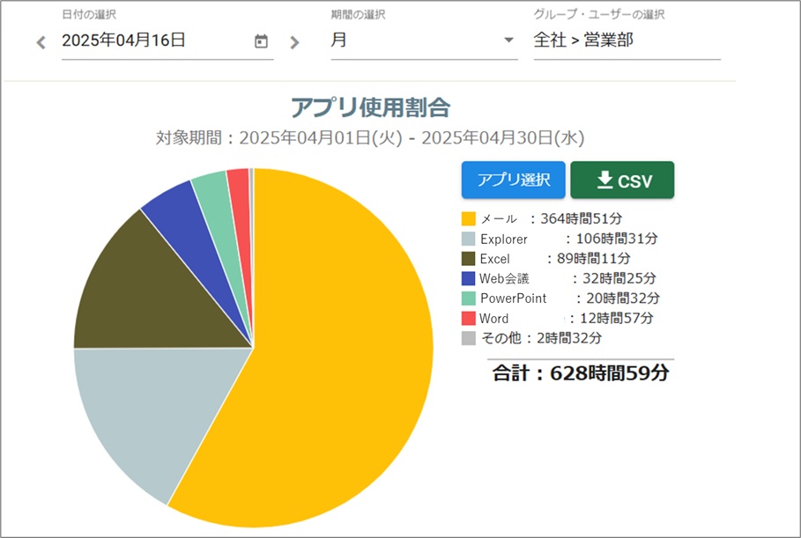
Task: Click the green PowerPoint legend swatch
Action: click(469, 298)
